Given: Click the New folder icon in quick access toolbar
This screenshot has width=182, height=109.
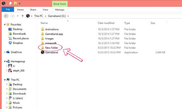Looking at the screenshot, I should (15, 3).
